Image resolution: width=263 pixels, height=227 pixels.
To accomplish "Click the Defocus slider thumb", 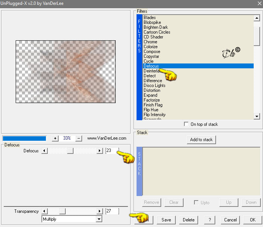I will pyautogui.click(x=70, y=150).
